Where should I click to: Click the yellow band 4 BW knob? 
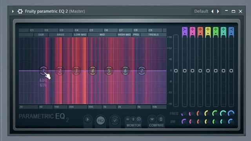[207, 122]
